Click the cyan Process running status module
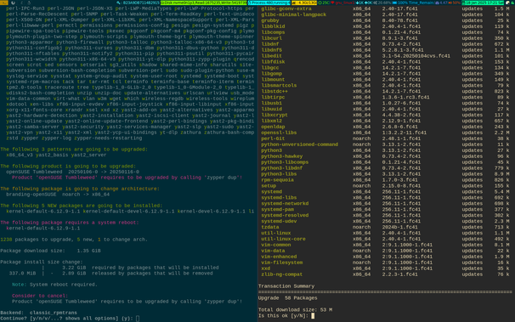Viewport: 515px width, 322px height. click(x=269, y=3)
